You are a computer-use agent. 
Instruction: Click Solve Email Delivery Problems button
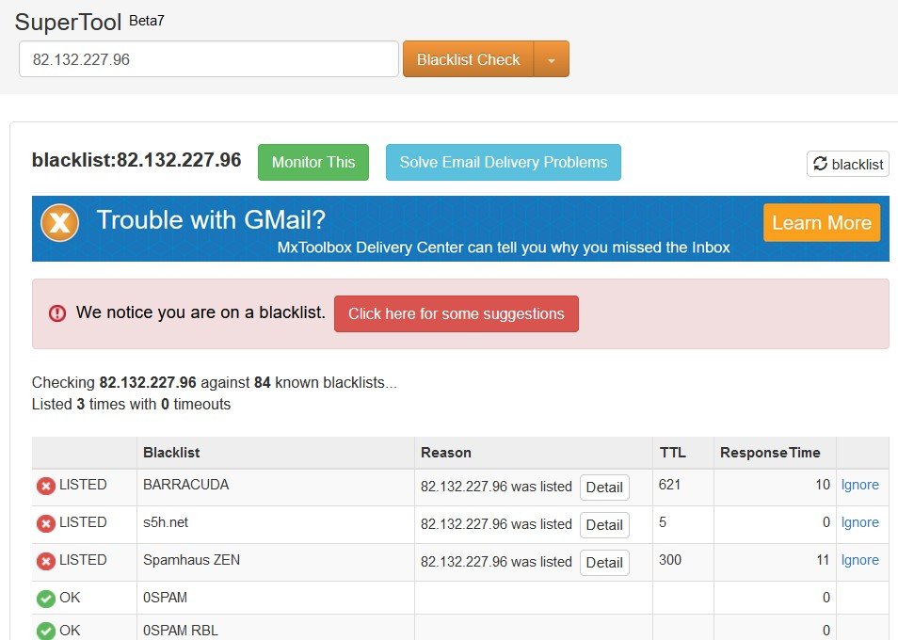[x=504, y=162]
